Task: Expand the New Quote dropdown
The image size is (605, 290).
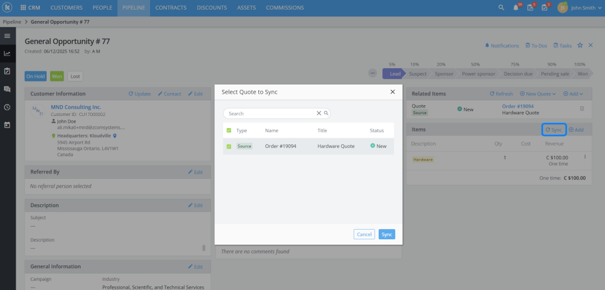Action: click(537, 94)
